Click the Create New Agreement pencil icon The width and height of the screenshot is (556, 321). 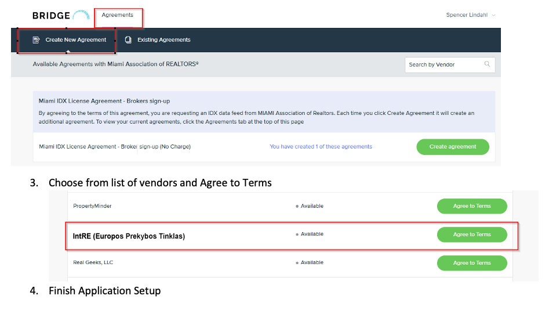[x=36, y=40]
